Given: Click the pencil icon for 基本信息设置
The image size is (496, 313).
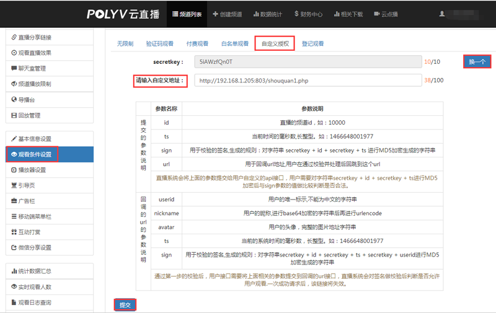Looking at the screenshot, I should [x=14, y=139].
